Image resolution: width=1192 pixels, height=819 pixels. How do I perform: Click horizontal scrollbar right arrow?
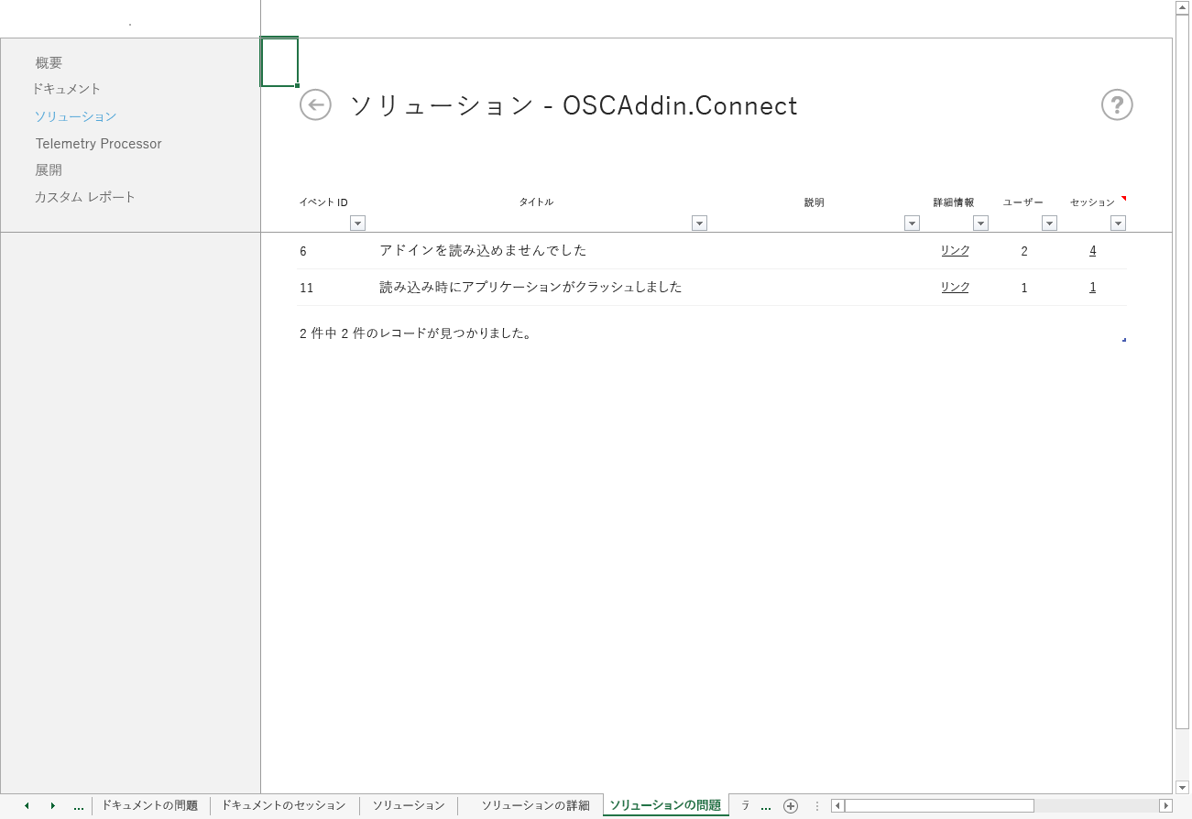click(x=1165, y=806)
